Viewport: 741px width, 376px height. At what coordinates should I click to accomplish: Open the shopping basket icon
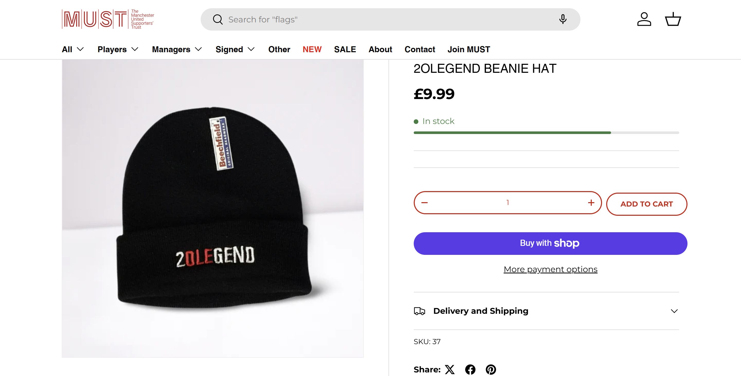pos(673,19)
